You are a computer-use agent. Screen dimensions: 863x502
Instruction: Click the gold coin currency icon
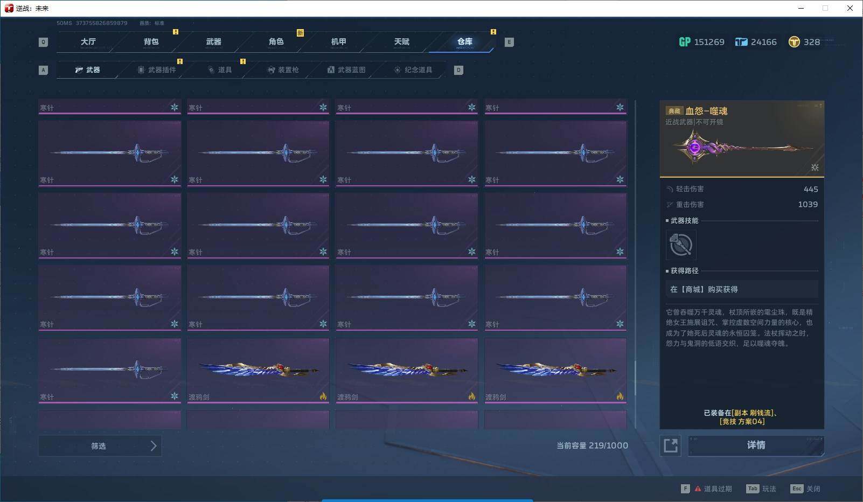pos(794,42)
